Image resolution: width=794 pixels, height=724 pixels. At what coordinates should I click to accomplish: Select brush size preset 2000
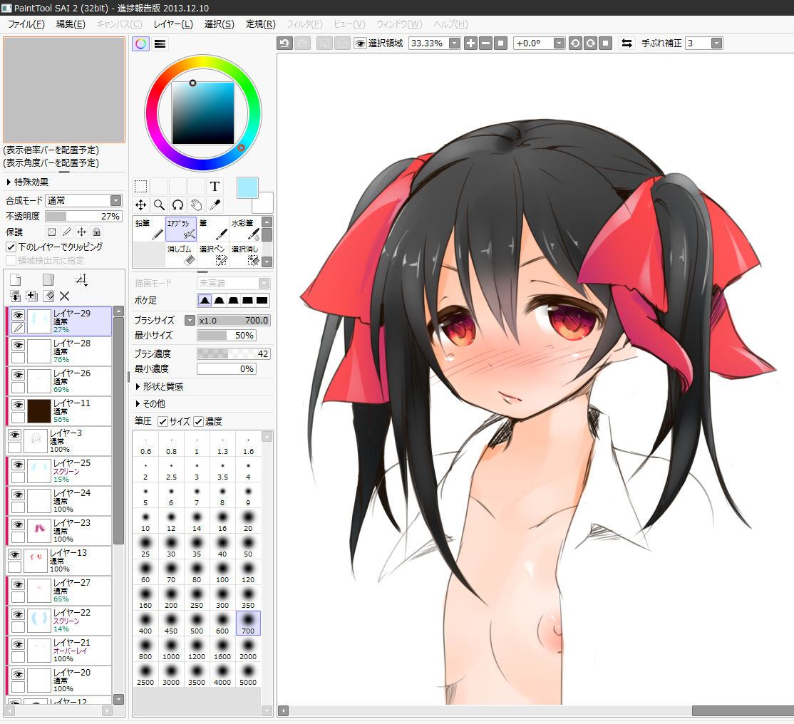pyautogui.click(x=248, y=649)
